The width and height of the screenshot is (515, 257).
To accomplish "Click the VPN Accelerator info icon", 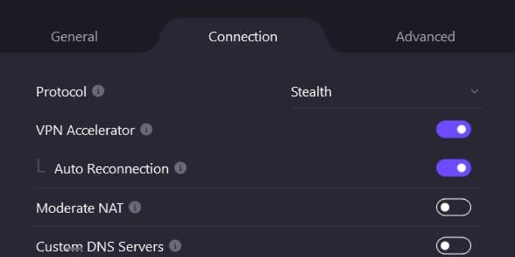I will (x=146, y=130).
